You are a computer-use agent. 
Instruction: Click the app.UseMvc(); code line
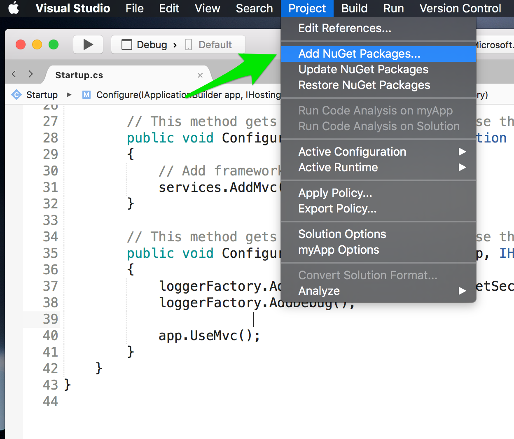[x=210, y=336]
